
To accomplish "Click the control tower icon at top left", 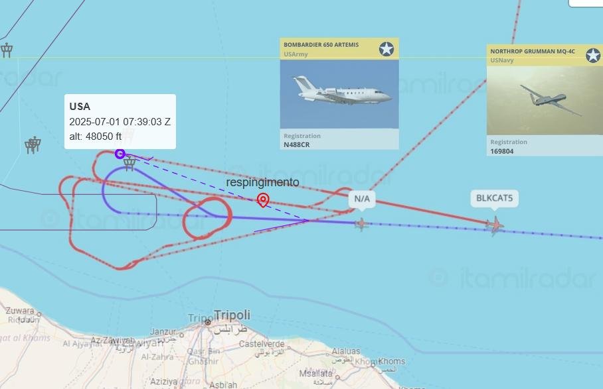I will (7, 50).
